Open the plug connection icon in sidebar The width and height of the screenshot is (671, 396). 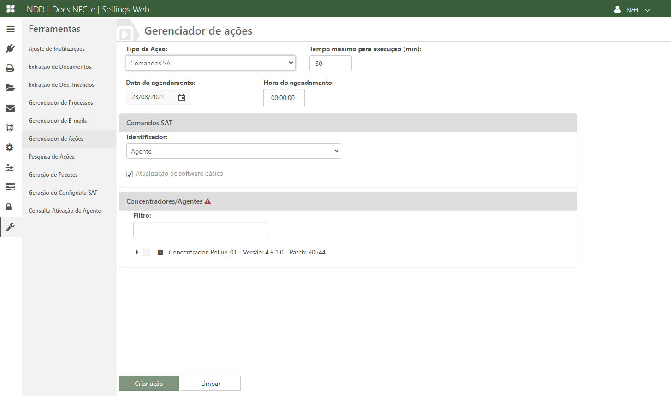point(10,48)
